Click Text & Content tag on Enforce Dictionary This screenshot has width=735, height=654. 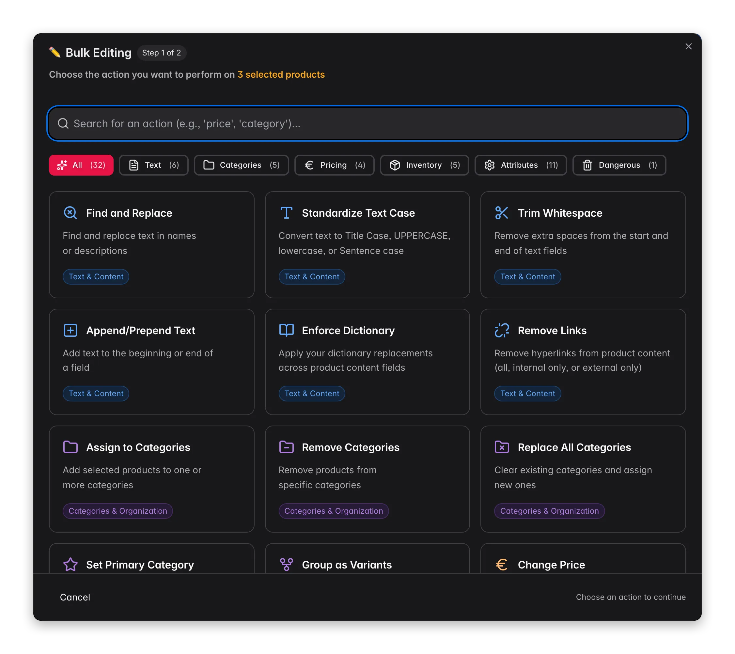[x=312, y=393]
